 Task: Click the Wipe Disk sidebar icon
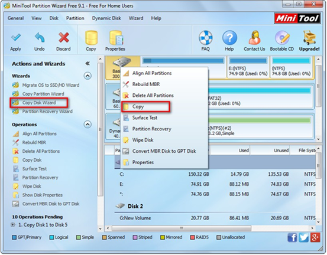pyautogui.click(x=15, y=186)
